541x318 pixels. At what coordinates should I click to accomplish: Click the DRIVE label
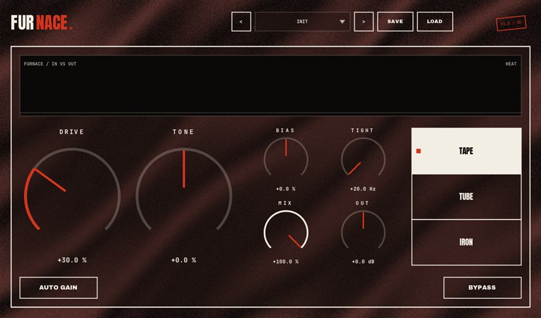pos(72,132)
